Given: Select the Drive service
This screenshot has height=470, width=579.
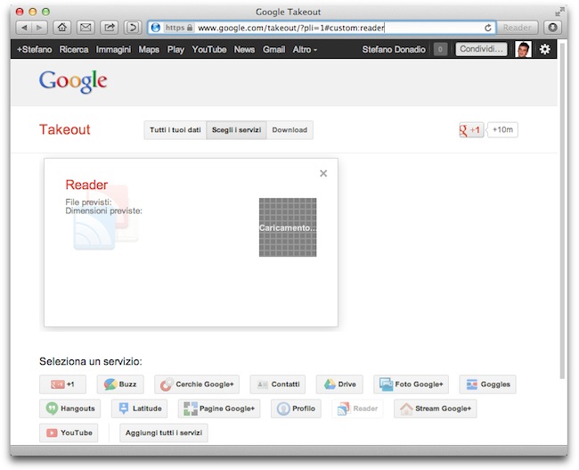Looking at the screenshot, I should point(339,384).
